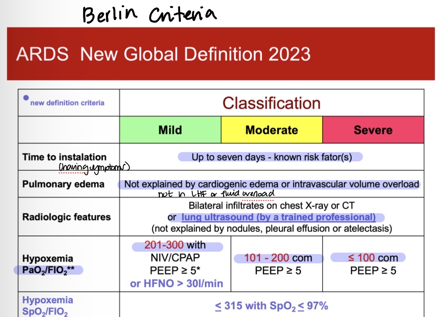This screenshot has height=317, width=442.
Task: Click the ARDS New Global Definition 2023 banner
Action: [163, 54]
